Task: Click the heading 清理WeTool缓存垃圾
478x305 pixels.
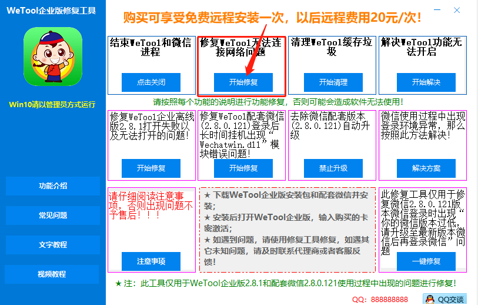Action: (332, 47)
